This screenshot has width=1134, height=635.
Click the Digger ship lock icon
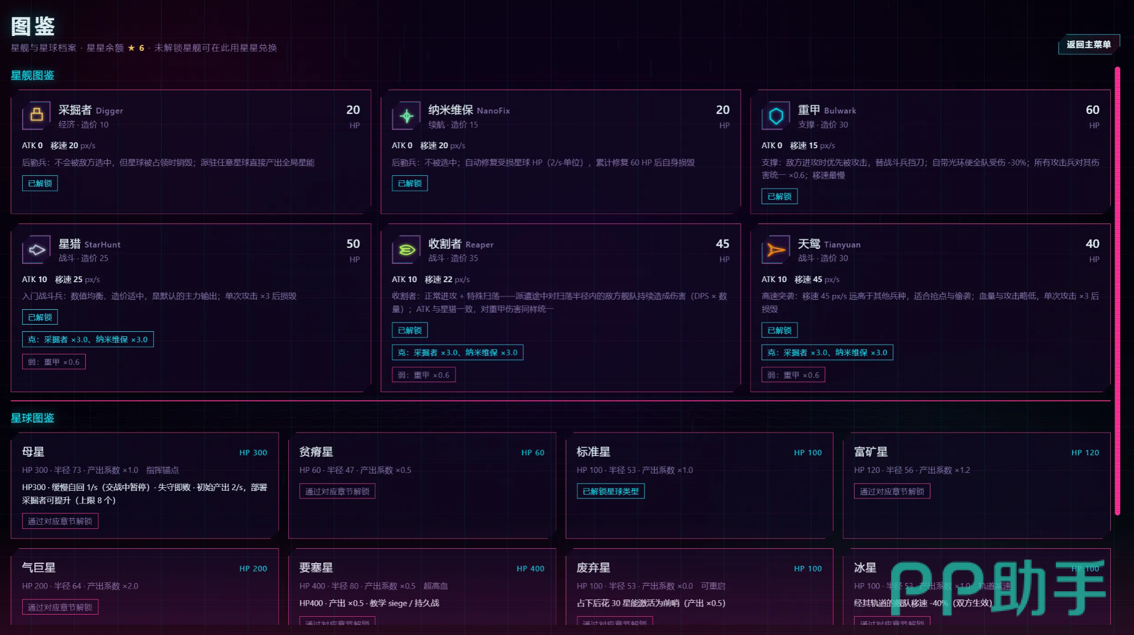pyautogui.click(x=37, y=116)
